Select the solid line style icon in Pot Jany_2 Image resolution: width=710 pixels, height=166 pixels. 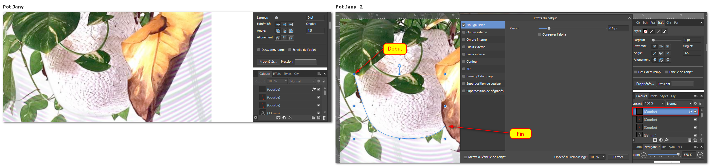pyautogui.click(x=652, y=31)
